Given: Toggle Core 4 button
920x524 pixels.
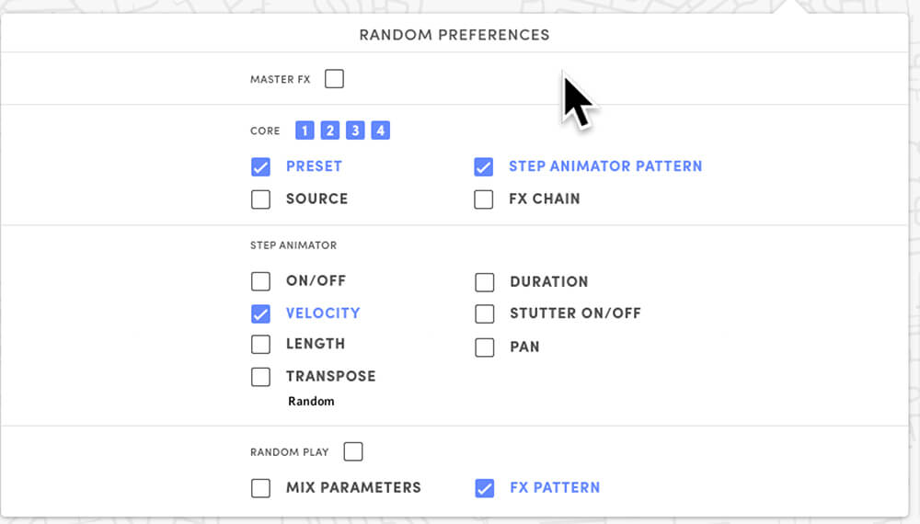Looking at the screenshot, I should tap(380, 131).
